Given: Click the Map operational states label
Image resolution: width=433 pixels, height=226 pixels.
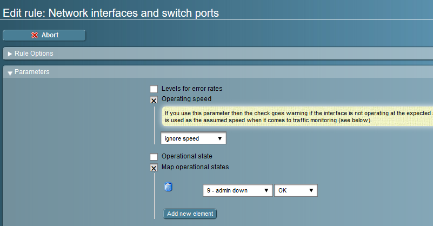Looking at the screenshot, I should [195, 167].
